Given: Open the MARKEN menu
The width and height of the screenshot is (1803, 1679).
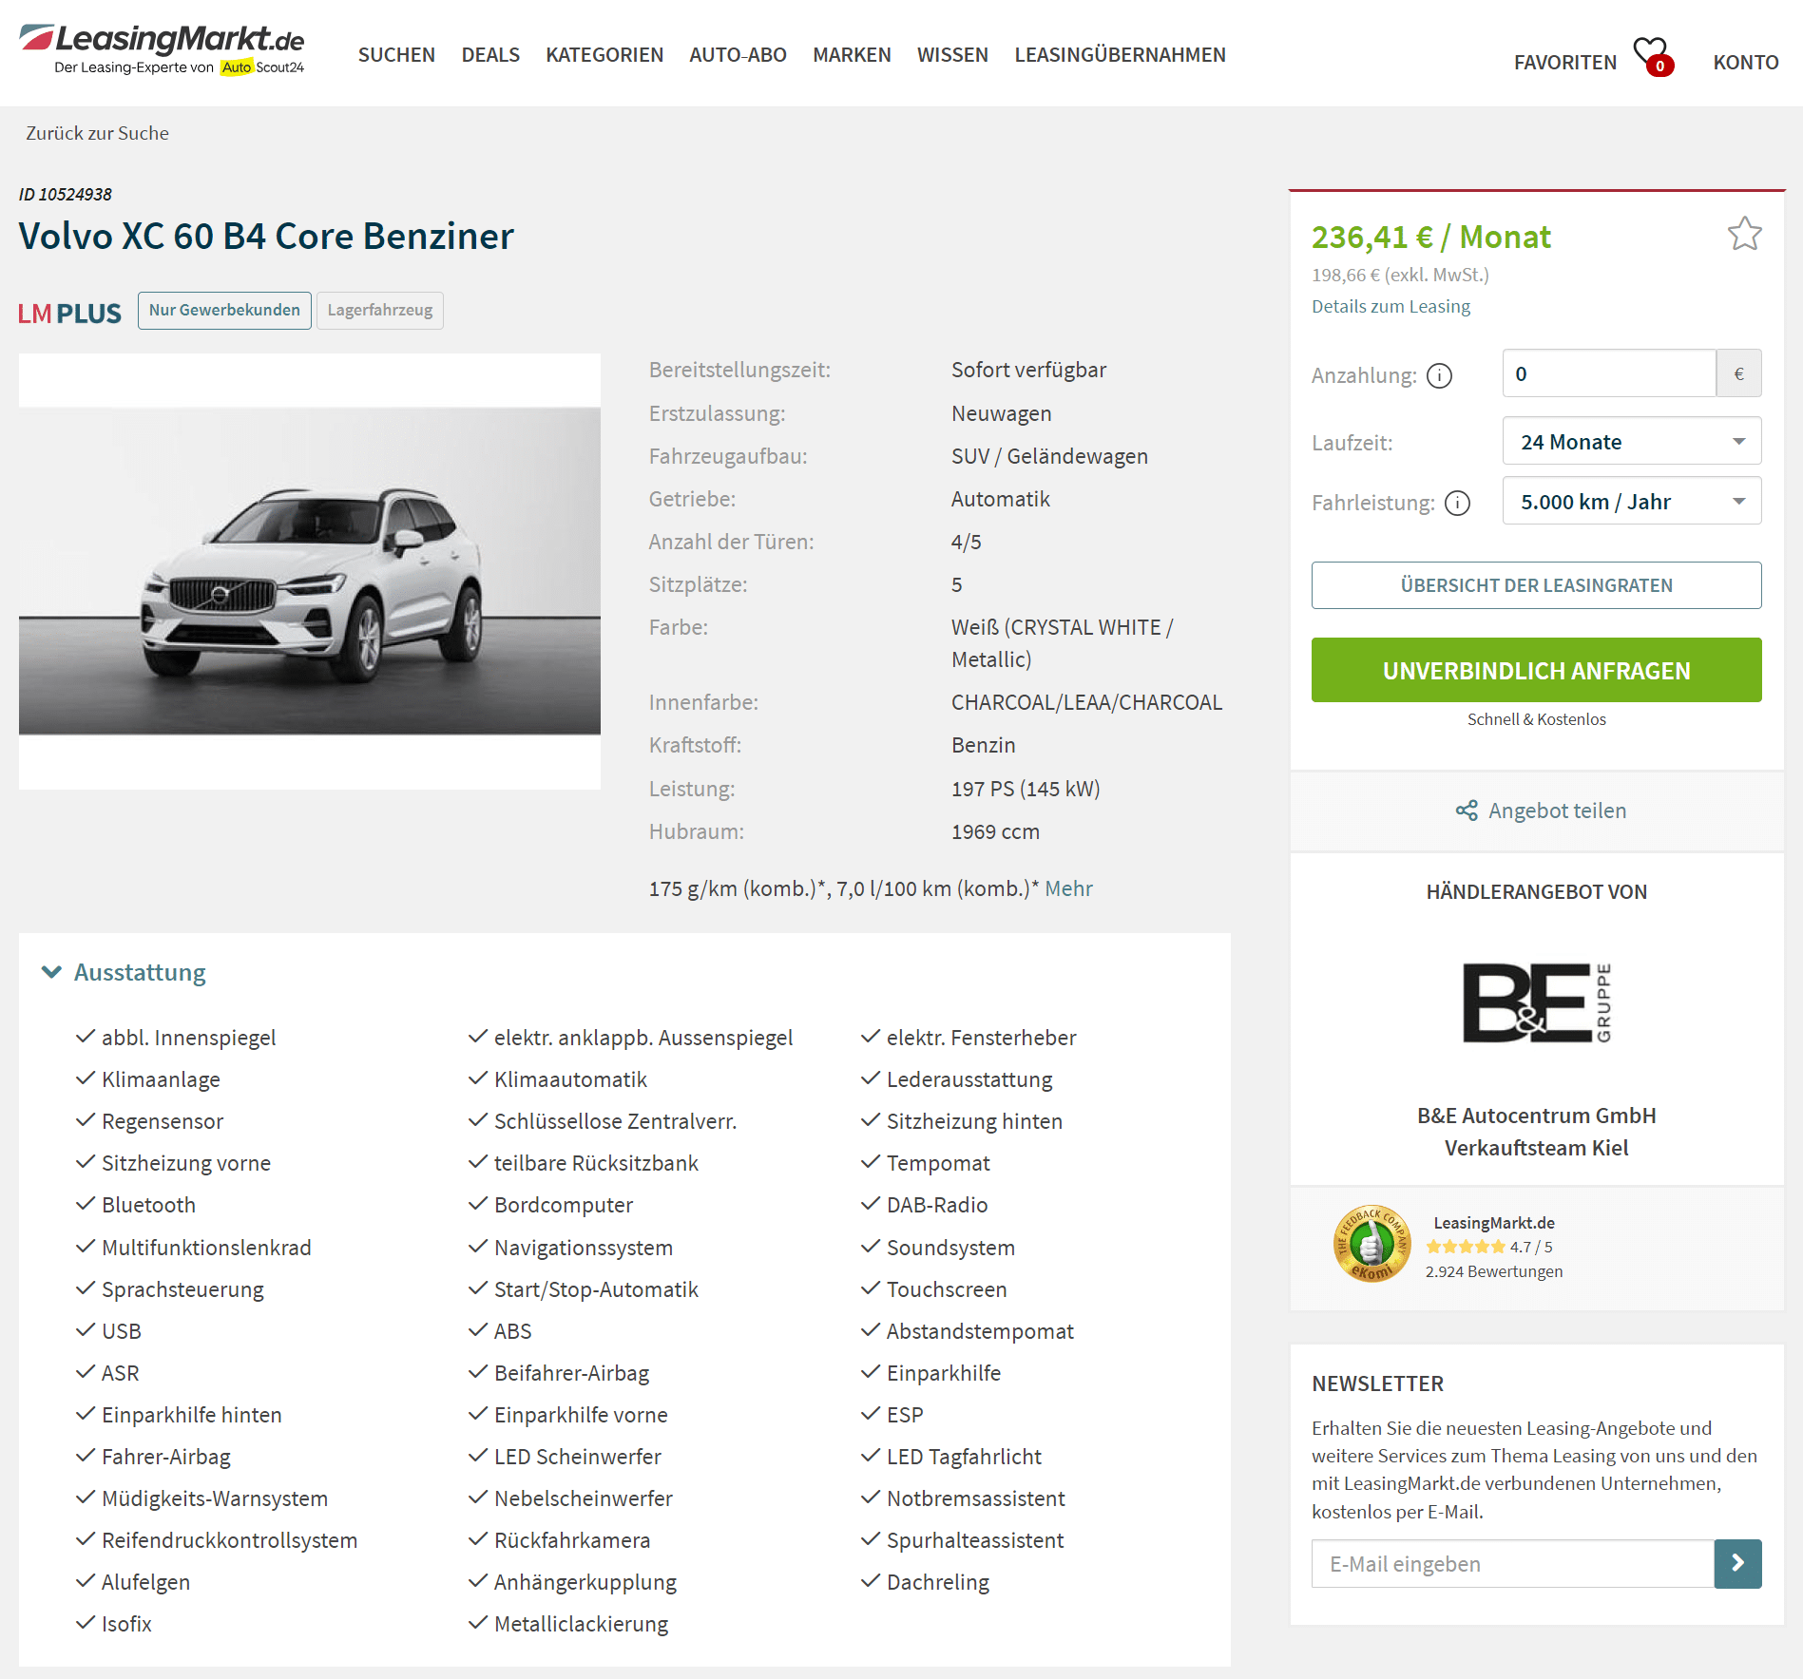Looking at the screenshot, I should point(852,55).
